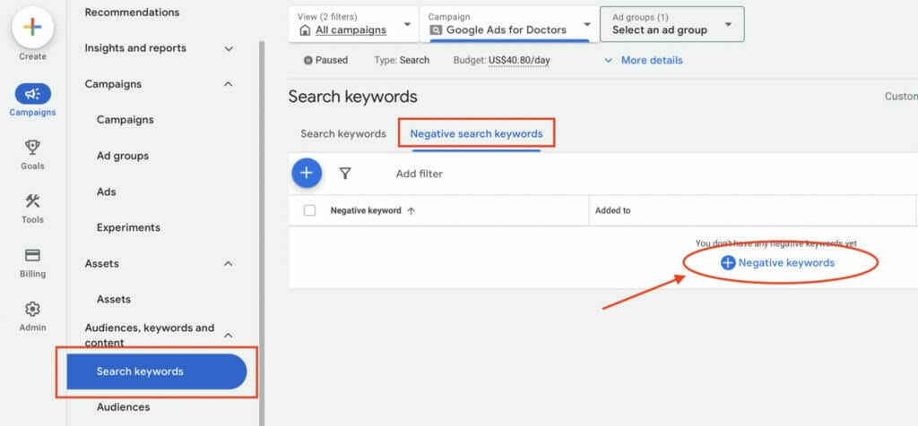The image size is (918, 426).
Task: Click the colorful Create plus icon
Action: [32, 27]
